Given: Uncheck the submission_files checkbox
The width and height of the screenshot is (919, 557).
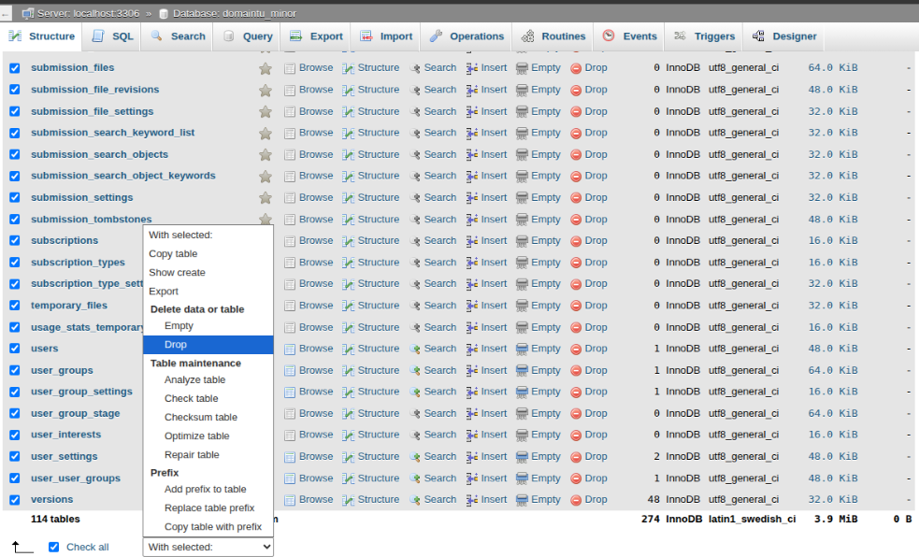Looking at the screenshot, I should (15, 68).
